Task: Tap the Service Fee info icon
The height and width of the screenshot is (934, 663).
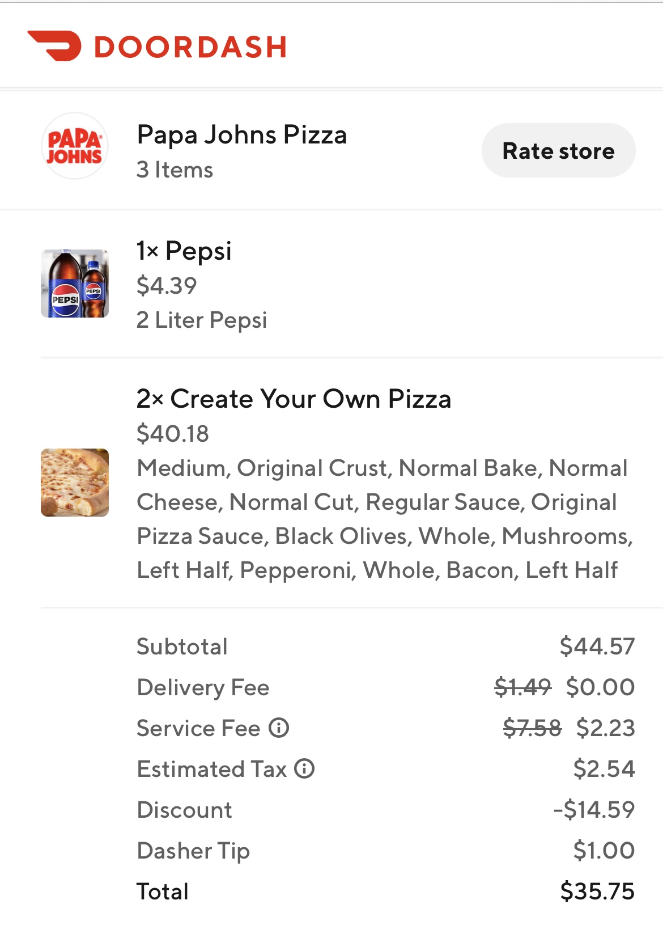Action: click(279, 728)
